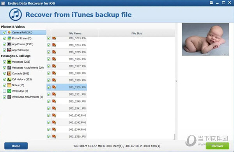Image resolution: width=234 pixels, height=152 pixels.
Task: Uncheck the WhatsApp Attachments checkbox
Action: tap(4, 97)
